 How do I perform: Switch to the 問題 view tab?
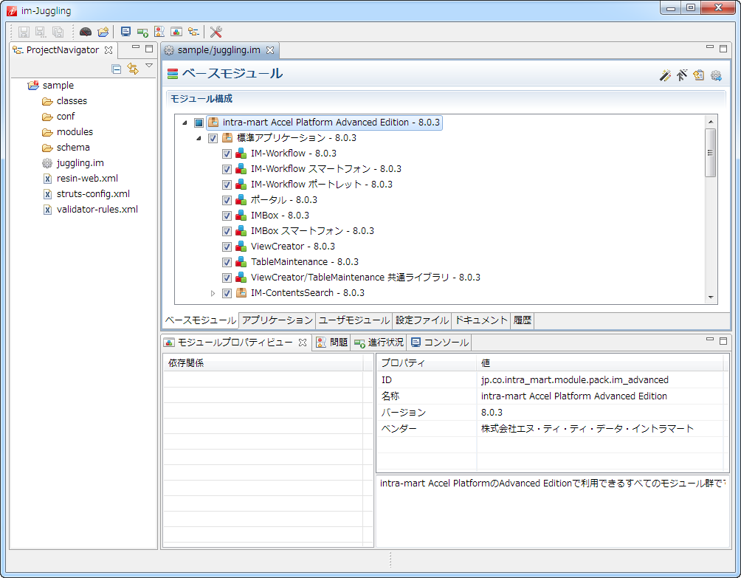(332, 343)
